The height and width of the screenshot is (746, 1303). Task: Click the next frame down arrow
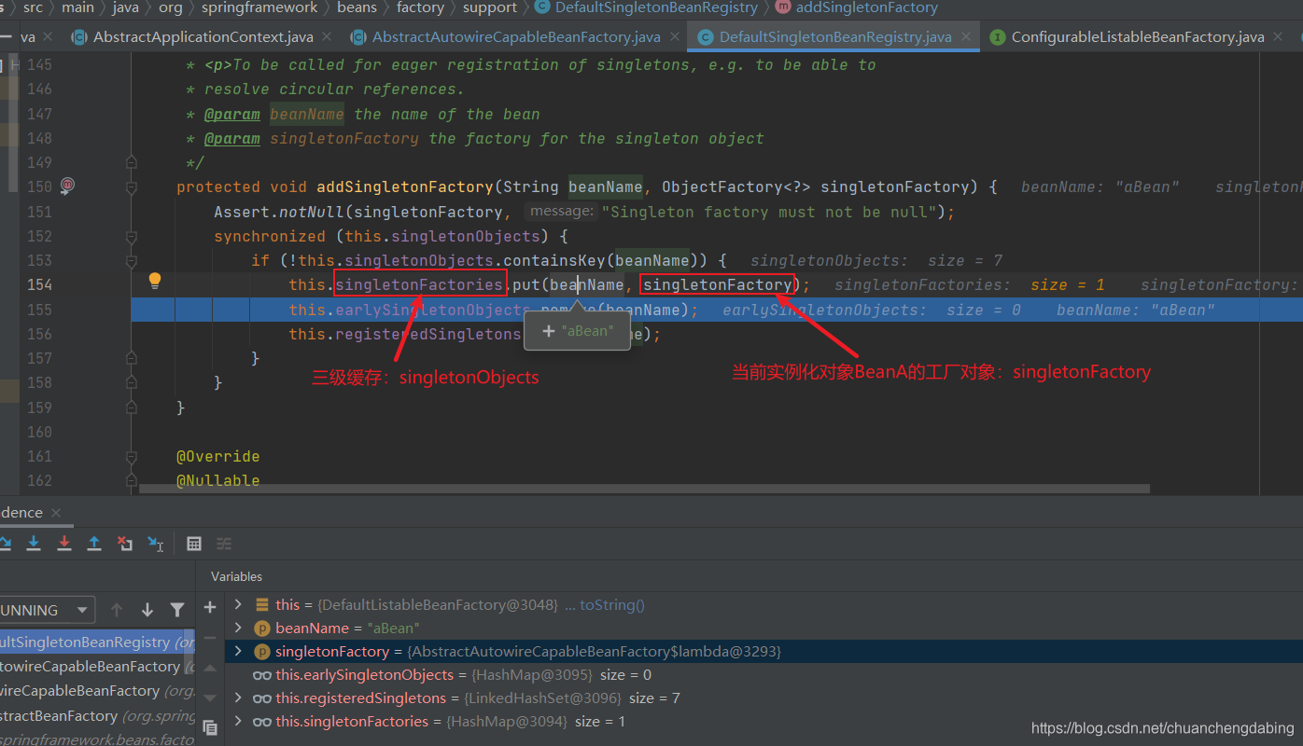click(x=147, y=610)
